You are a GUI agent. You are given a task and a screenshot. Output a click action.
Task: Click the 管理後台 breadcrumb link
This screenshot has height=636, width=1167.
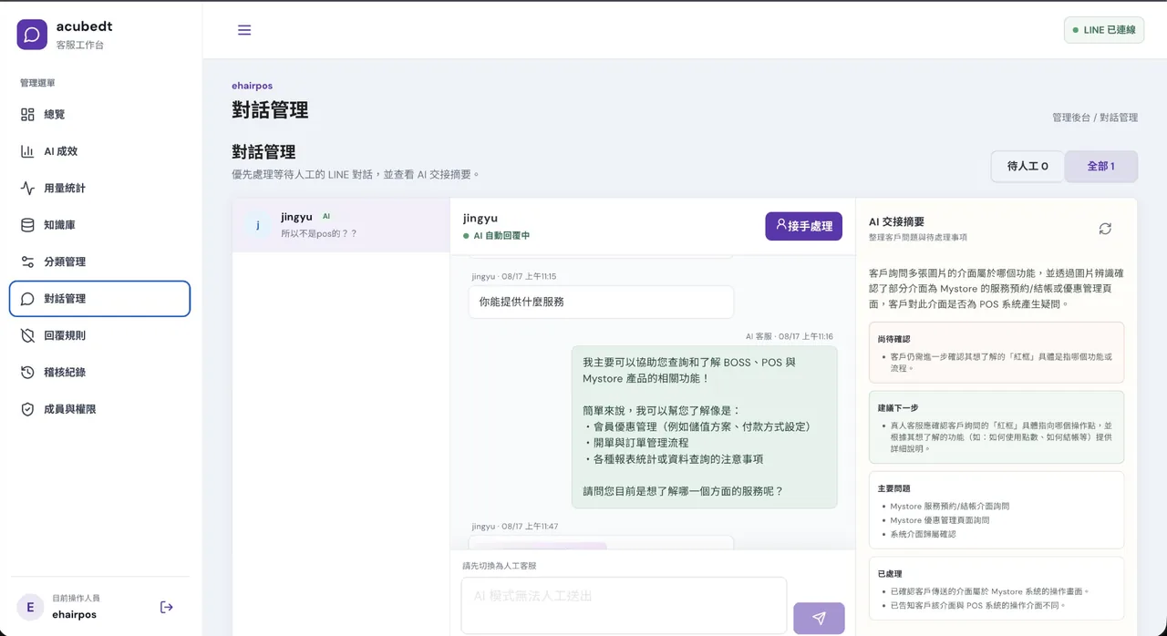pos(1072,118)
